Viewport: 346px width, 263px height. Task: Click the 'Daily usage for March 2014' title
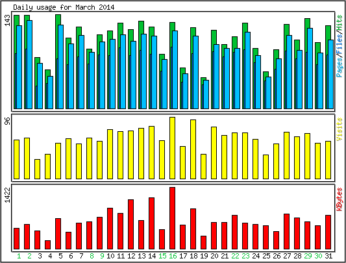pos(64,8)
